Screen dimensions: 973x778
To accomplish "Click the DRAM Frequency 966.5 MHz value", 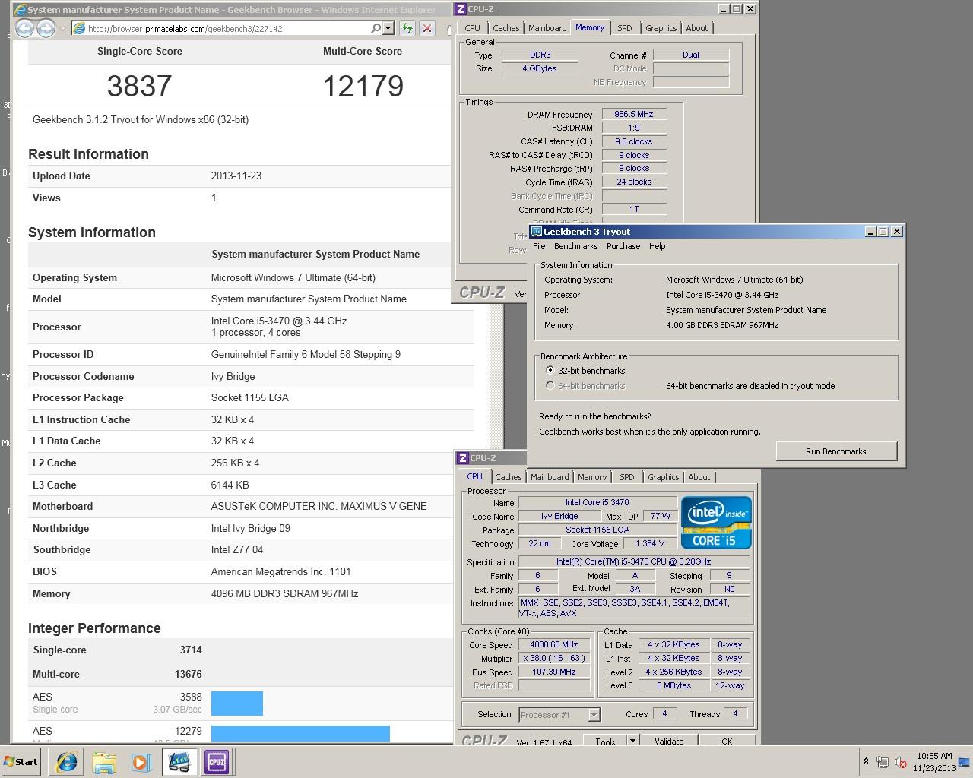I will [634, 114].
